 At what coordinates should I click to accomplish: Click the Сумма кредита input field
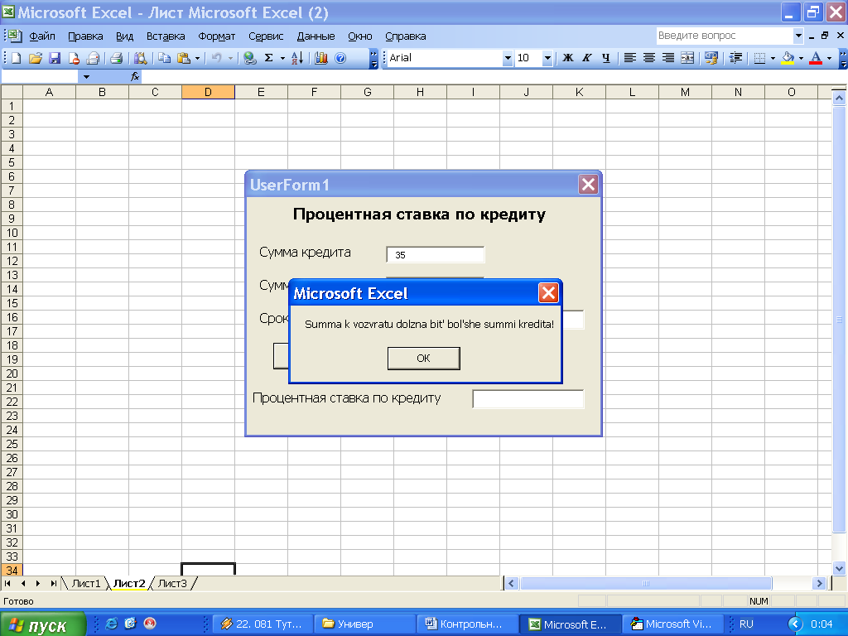(x=436, y=254)
